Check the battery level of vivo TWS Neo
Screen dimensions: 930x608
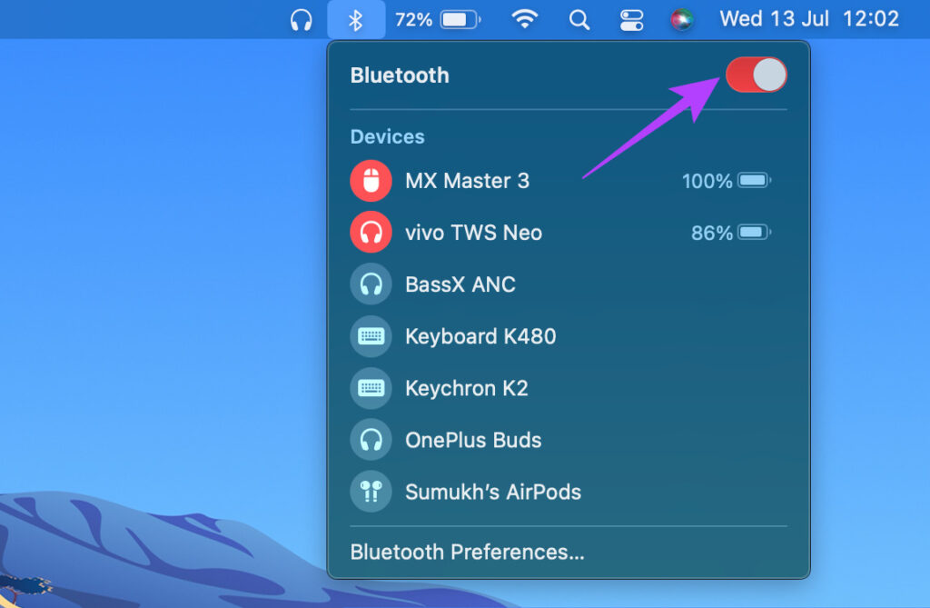click(728, 233)
